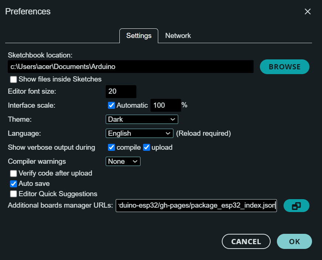
Task: Turn on Editor Quick Suggestions
Action: click(14, 194)
